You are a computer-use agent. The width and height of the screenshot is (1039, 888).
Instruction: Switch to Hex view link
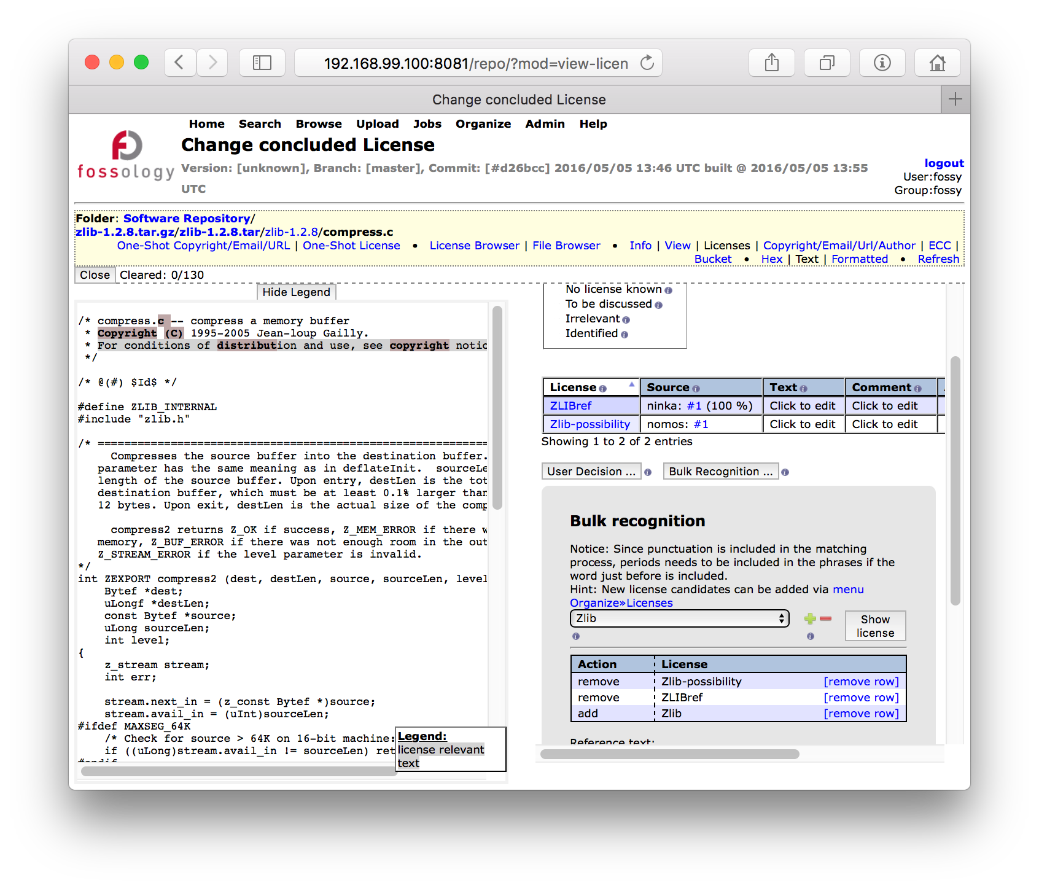pyautogui.click(x=772, y=259)
